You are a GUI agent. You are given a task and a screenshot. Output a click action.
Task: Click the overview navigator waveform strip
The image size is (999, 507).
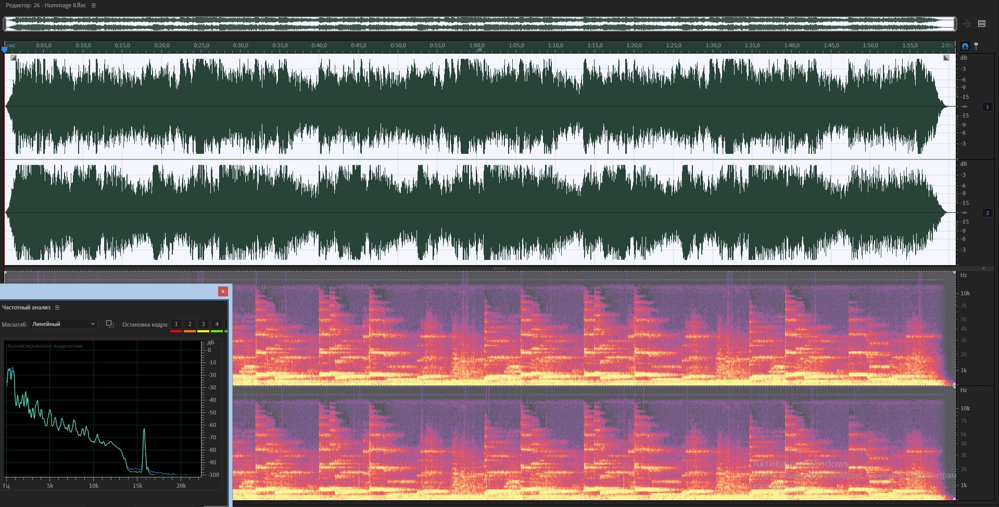pyautogui.click(x=479, y=24)
